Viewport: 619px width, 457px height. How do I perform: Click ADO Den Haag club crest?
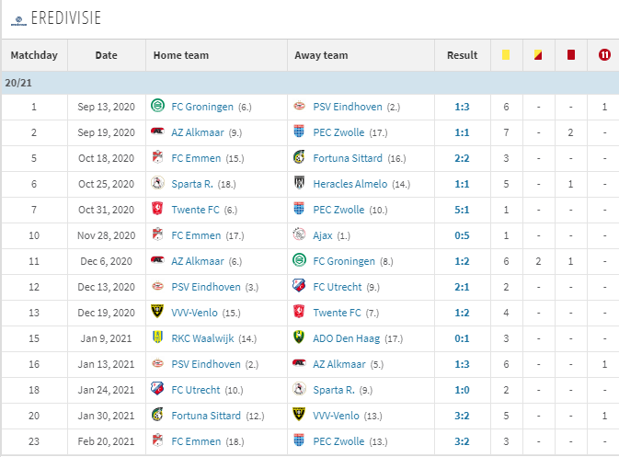coord(299,337)
